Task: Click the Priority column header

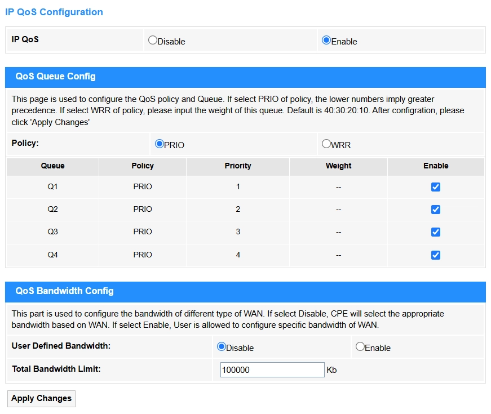Action: tap(238, 166)
